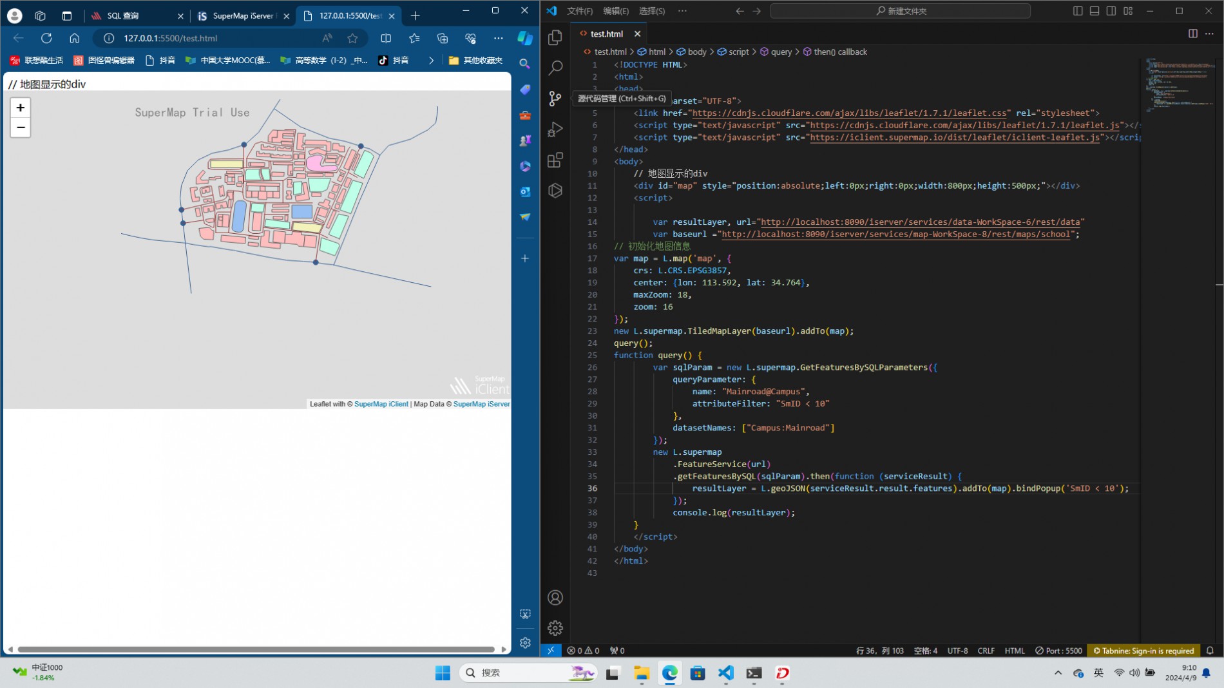Open VS Code 选择(S) menu
1224x688 pixels.
651,11
